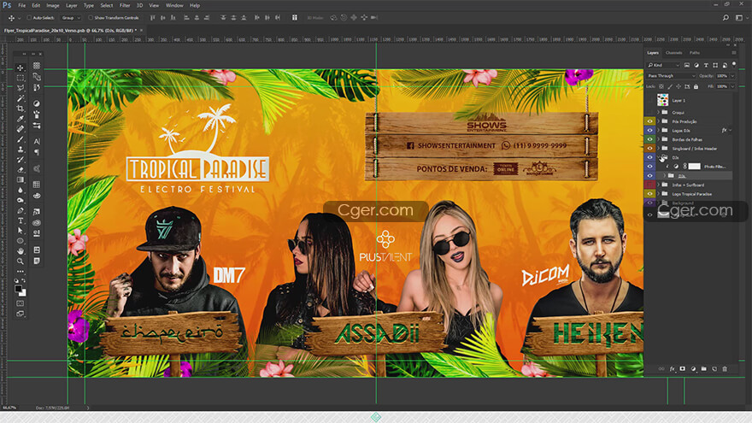Hide the Photo Filter adjustment layer

(649, 167)
